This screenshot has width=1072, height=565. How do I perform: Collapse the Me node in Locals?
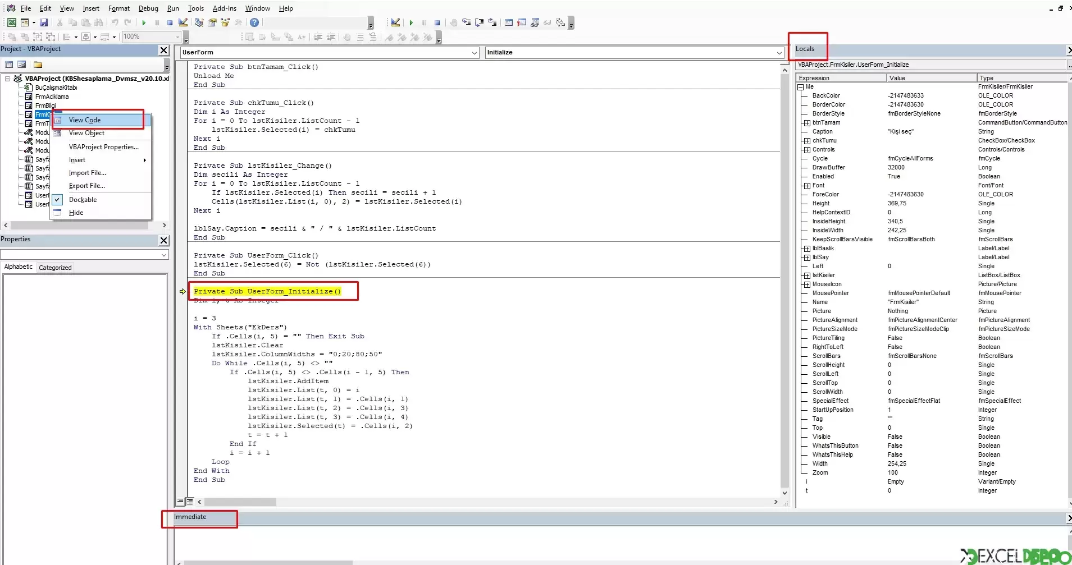pyautogui.click(x=801, y=87)
